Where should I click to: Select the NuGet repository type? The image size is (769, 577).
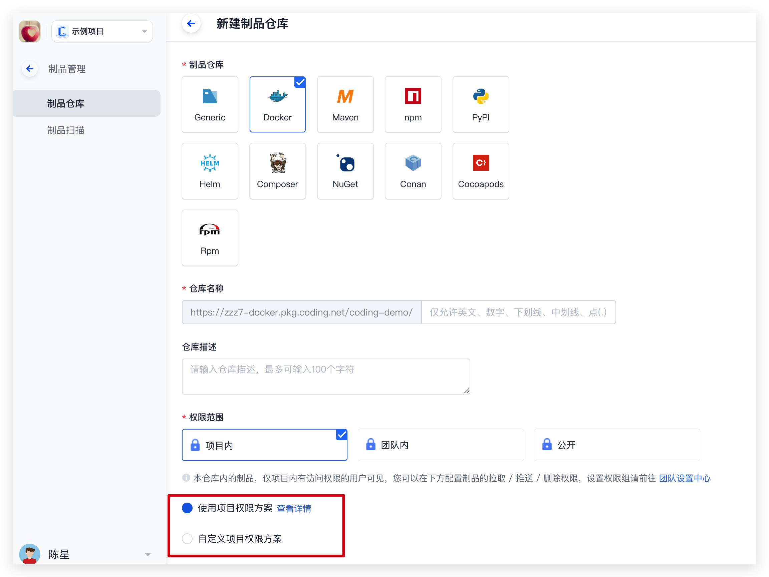345,171
